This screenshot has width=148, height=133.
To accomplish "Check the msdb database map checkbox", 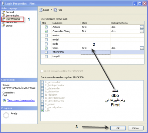I will [46, 44].
